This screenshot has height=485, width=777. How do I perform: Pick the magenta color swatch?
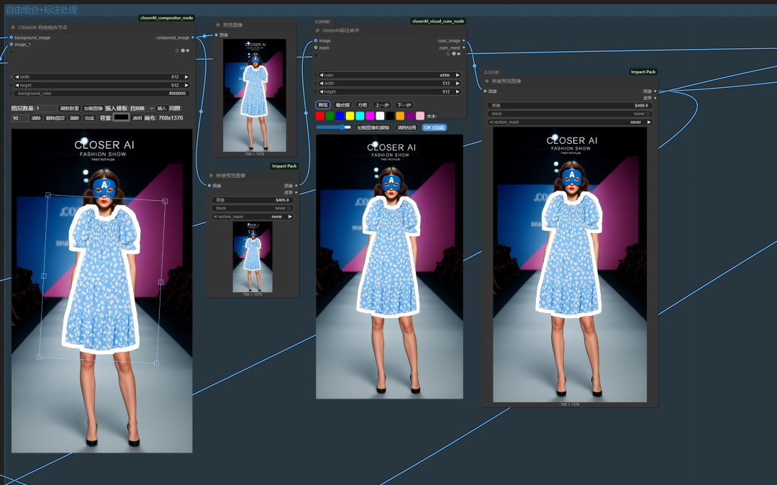coord(371,116)
